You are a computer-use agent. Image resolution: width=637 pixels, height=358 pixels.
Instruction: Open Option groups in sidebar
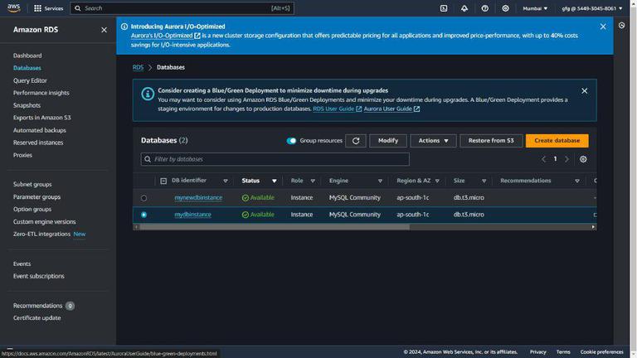point(32,209)
